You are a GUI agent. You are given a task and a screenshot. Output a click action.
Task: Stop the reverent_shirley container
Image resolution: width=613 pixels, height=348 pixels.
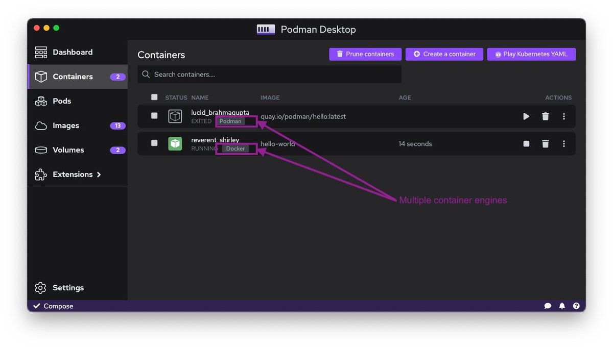point(526,144)
